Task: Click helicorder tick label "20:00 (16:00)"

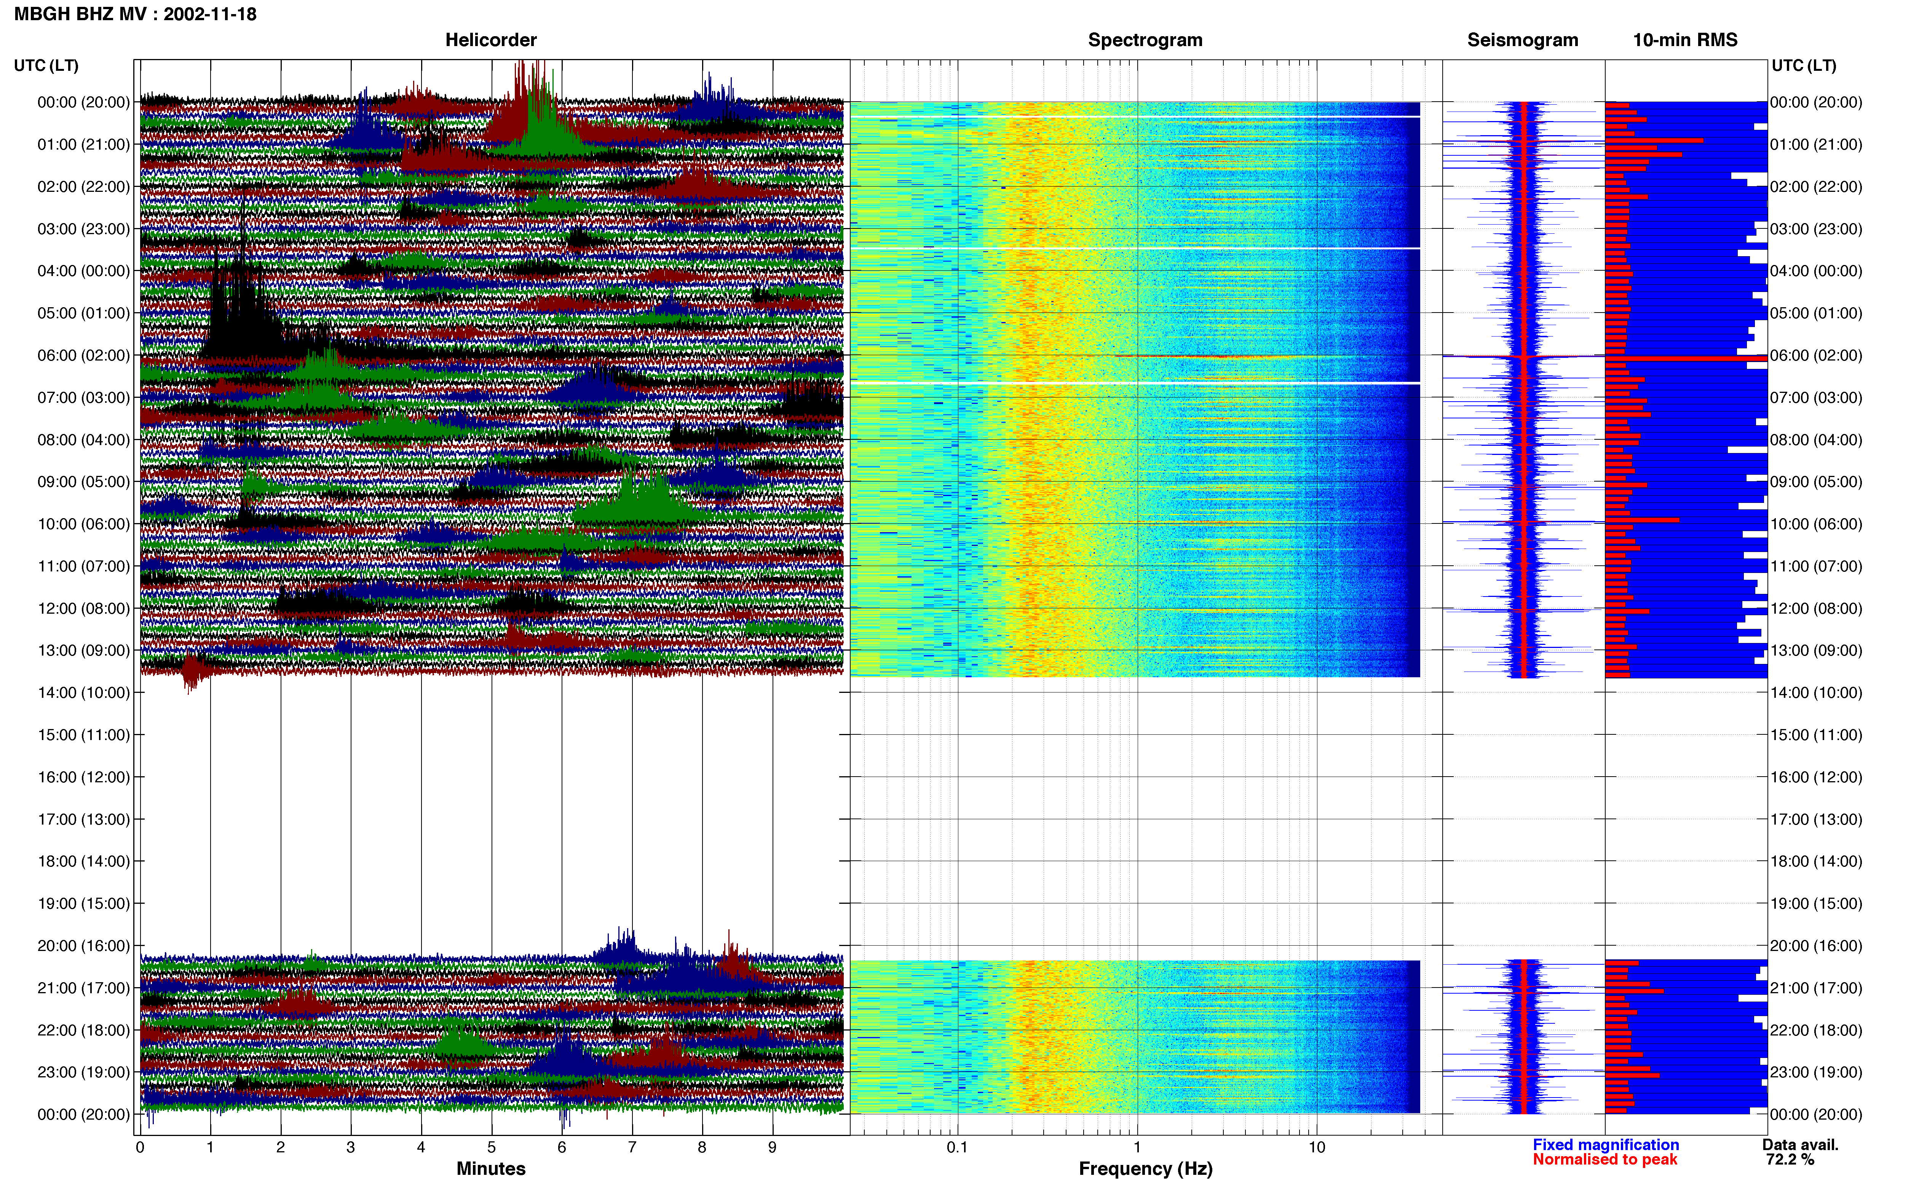Action: pos(83,946)
